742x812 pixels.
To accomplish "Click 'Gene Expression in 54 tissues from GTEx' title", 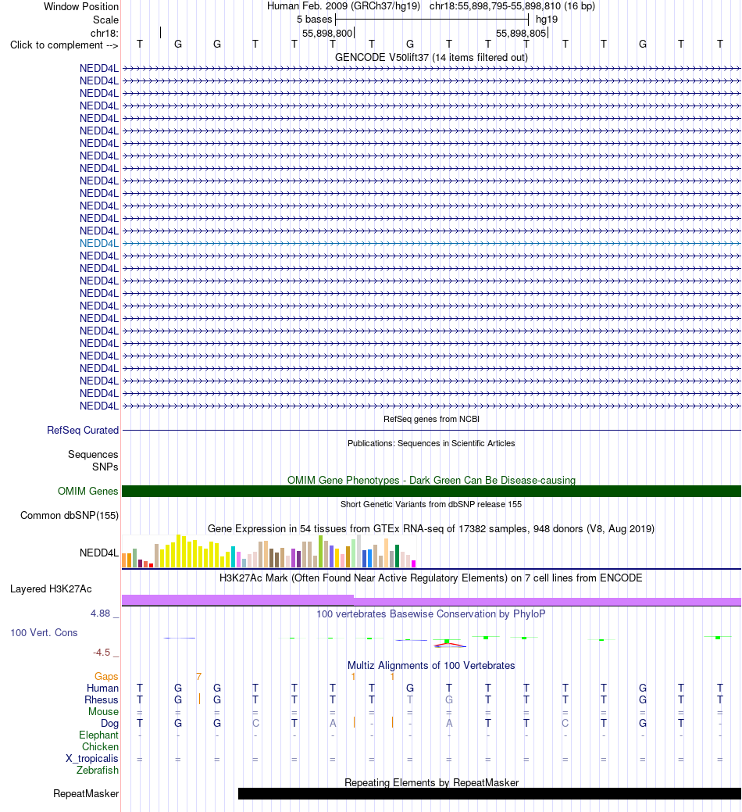I will click(x=431, y=529).
